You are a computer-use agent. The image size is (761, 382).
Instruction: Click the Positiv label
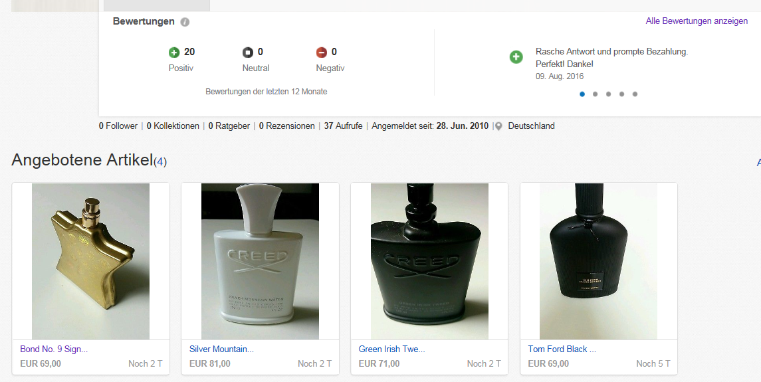[181, 68]
